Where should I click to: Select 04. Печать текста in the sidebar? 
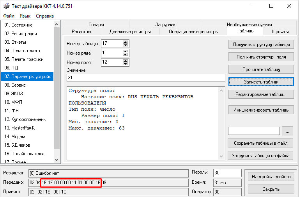[22, 51]
